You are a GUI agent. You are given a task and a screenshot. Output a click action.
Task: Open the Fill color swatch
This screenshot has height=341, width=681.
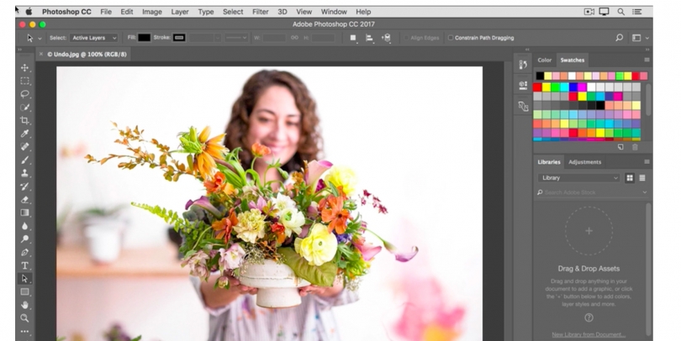pos(145,38)
